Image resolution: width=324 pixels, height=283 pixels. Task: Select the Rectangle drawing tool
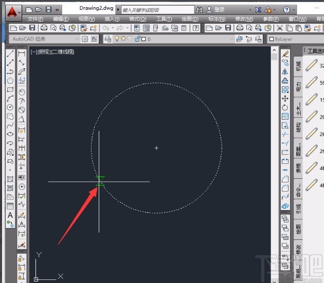click(10, 89)
